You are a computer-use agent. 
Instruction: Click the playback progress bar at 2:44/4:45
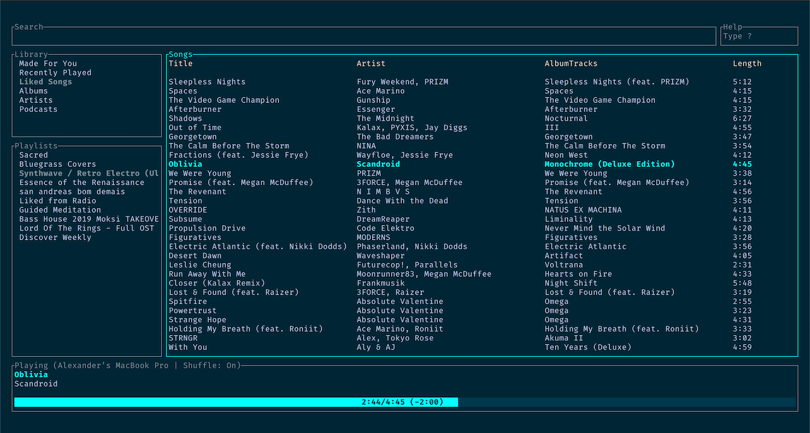tap(405, 402)
